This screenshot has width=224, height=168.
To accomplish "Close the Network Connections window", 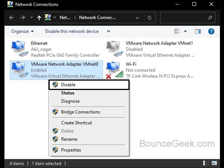I will click(x=211, y=4).
